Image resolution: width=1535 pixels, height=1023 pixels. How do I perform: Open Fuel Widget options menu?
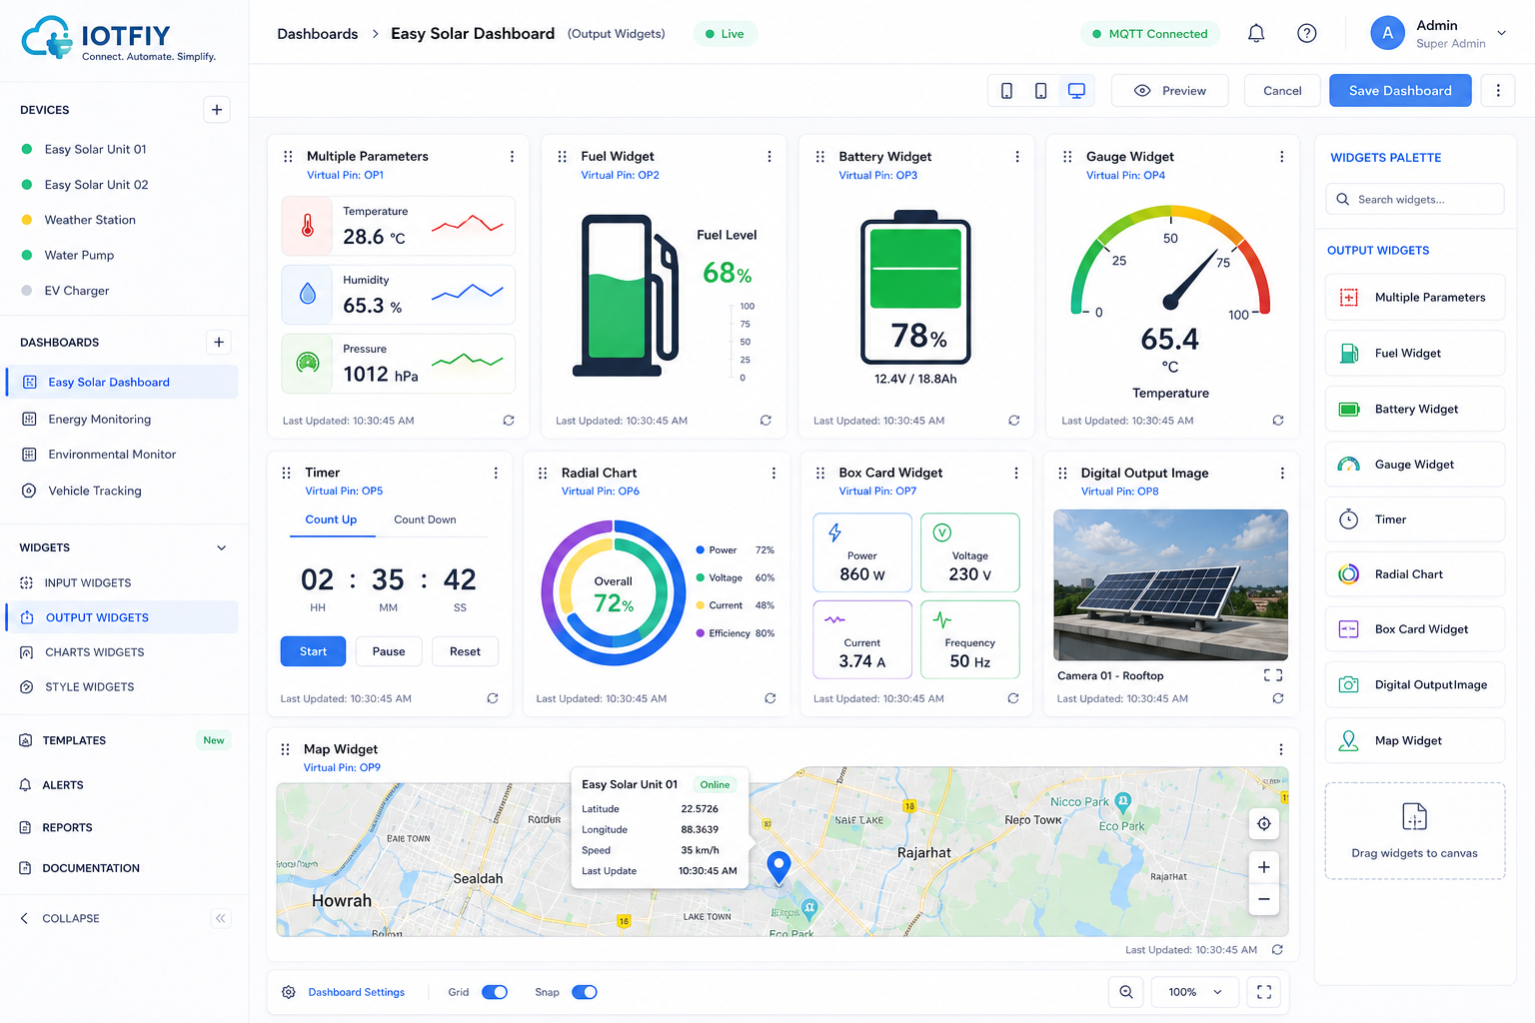click(769, 157)
